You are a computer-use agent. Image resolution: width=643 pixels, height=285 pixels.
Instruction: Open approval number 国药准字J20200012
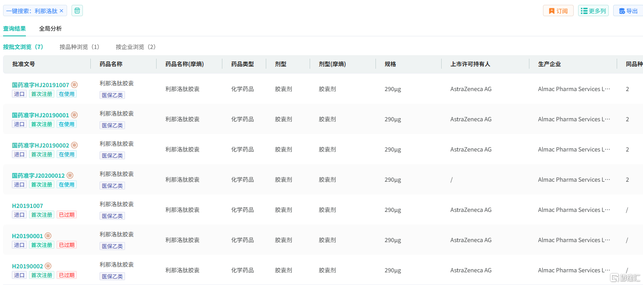point(38,176)
